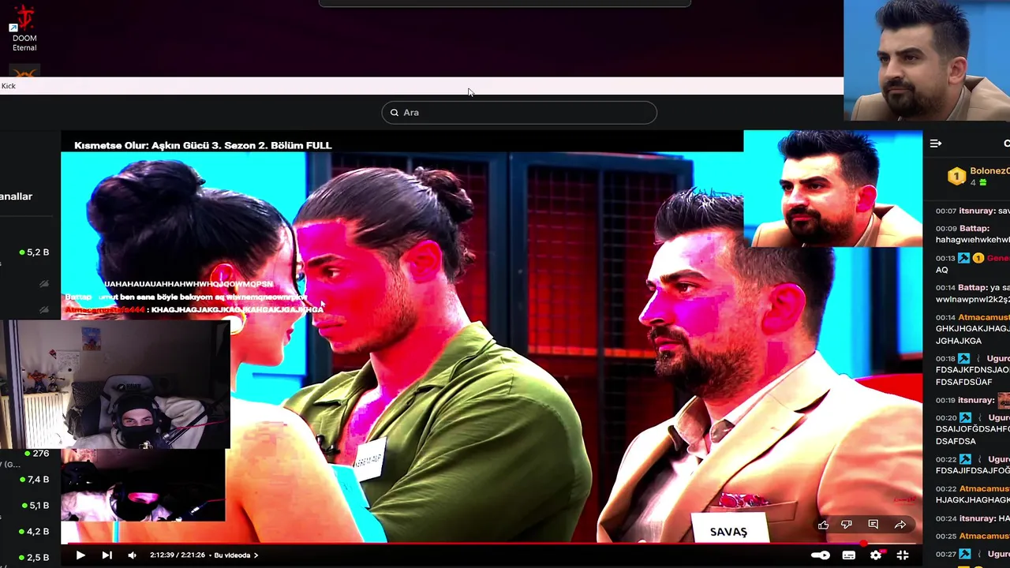Click the first offline eye-slash icon in sidebar
The image size is (1010, 568).
pyautogui.click(x=44, y=284)
